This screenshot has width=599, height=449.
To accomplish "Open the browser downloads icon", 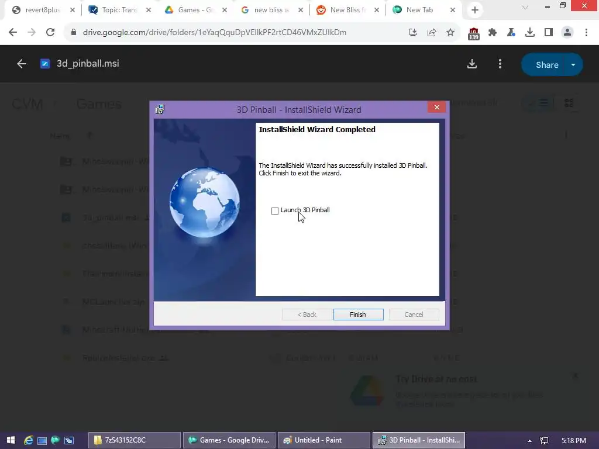I will click(x=530, y=33).
